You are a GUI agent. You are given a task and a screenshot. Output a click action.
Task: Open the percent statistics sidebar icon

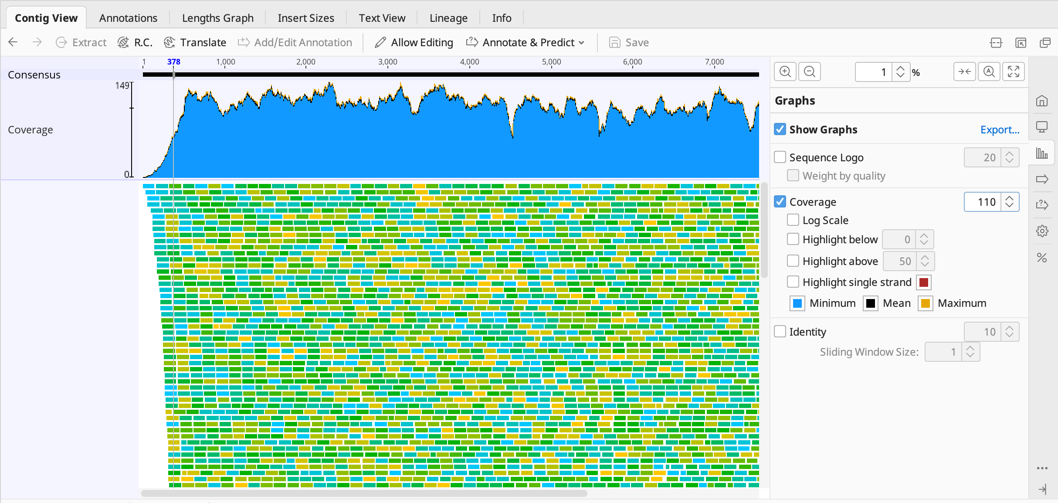pyautogui.click(x=1042, y=258)
